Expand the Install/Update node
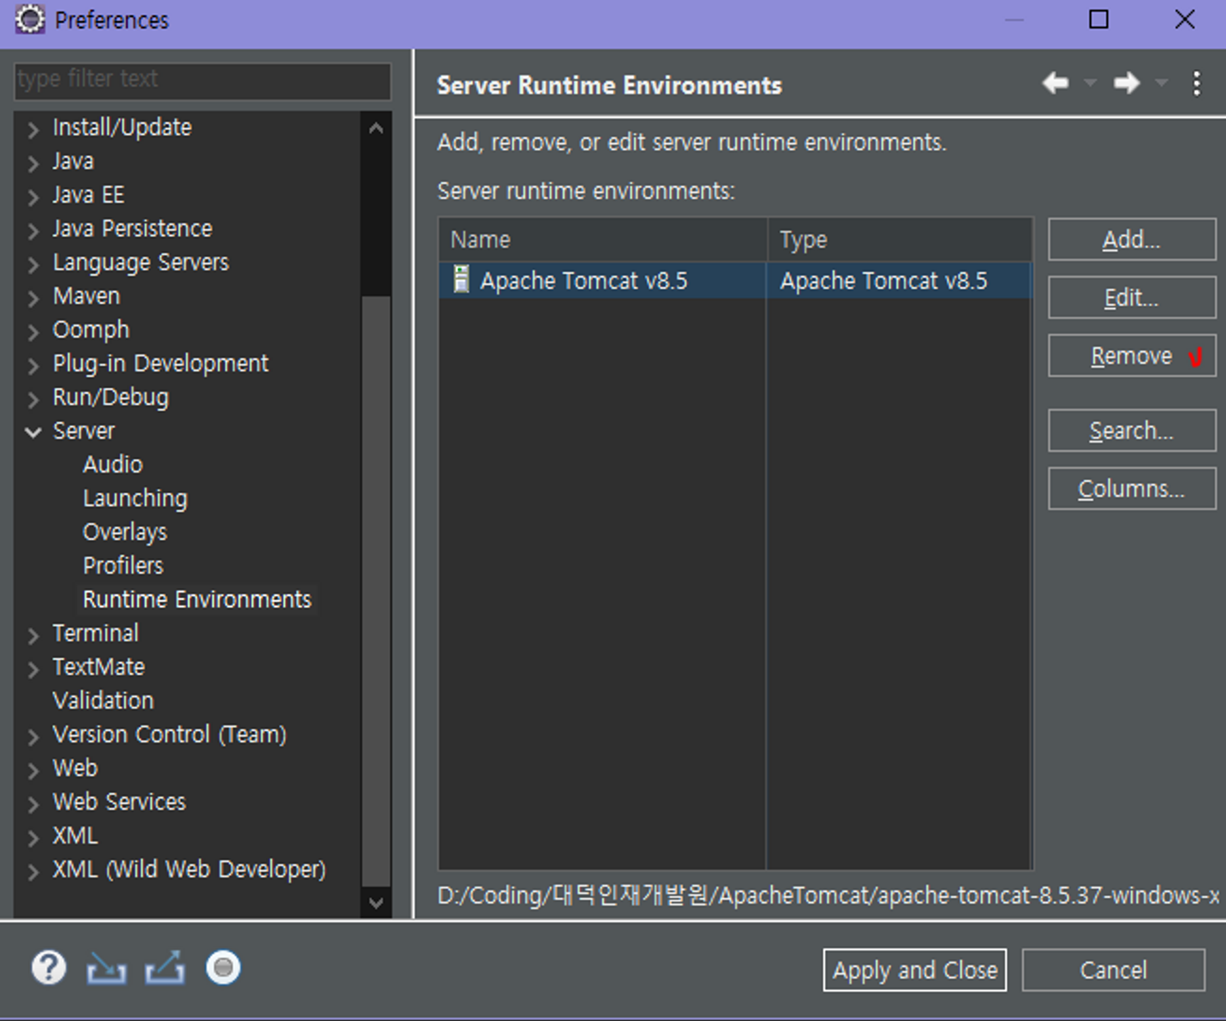The image size is (1226, 1021). click(x=33, y=129)
